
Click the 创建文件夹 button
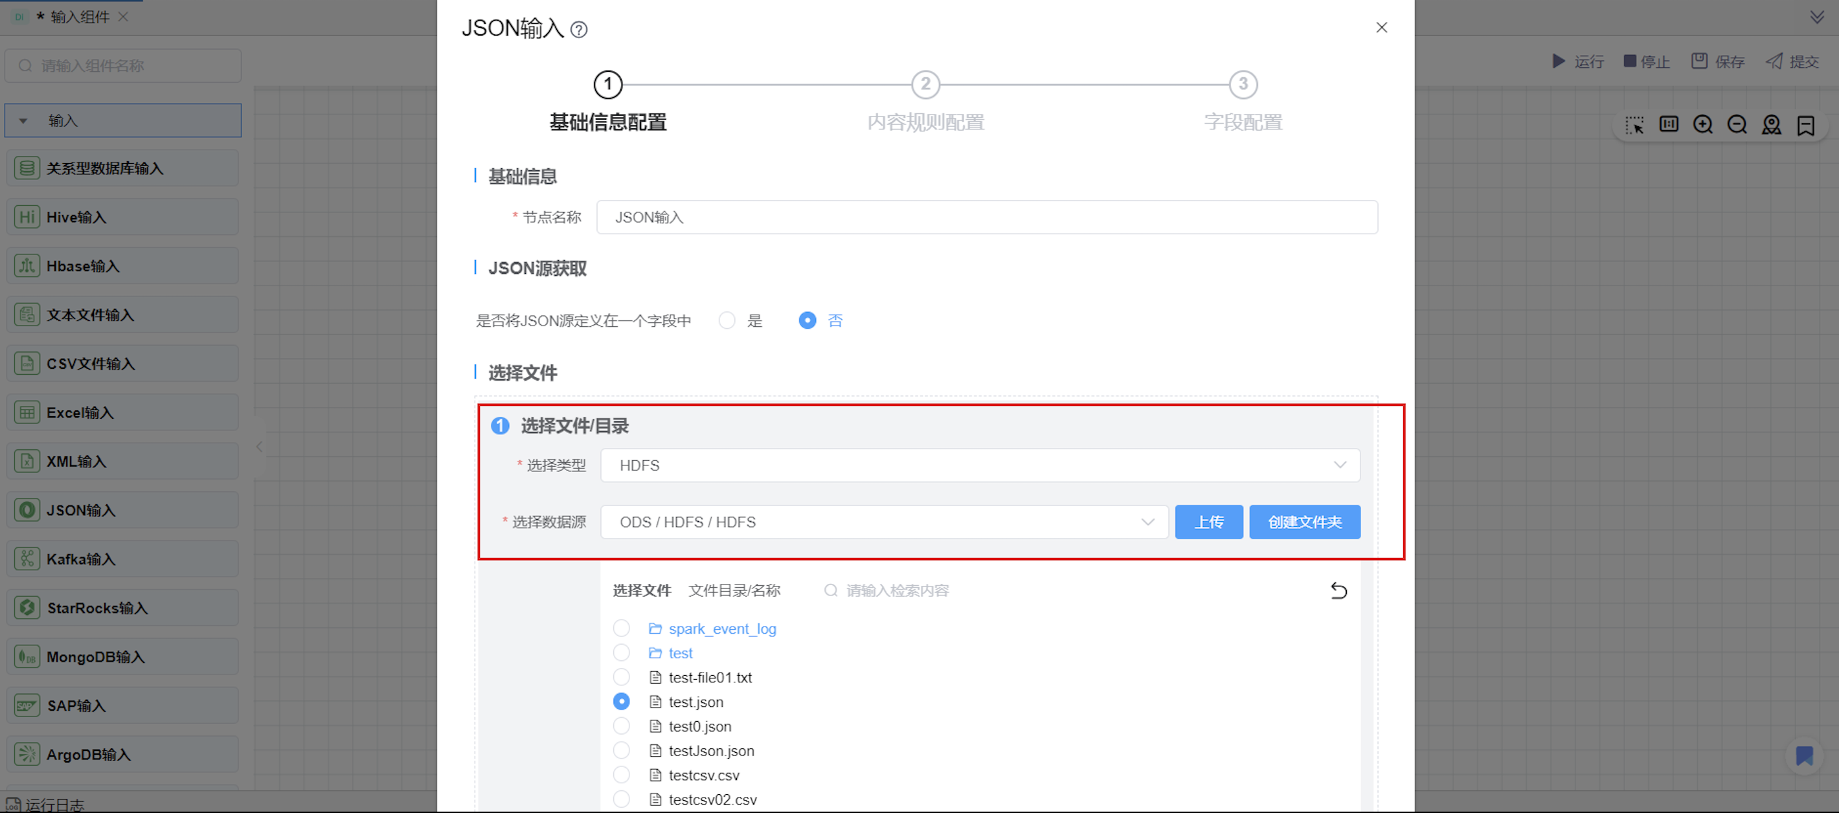pos(1303,522)
